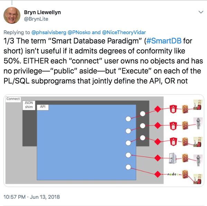Open the @NiceTheoryVidar mention link
Viewport: 207px width, 206px height.
(124, 32)
